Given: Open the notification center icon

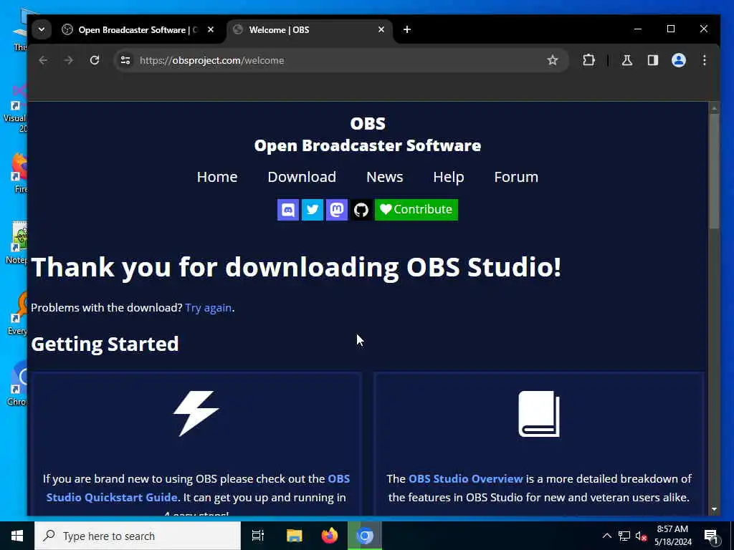Looking at the screenshot, I should pyautogui.click(x=711, y=536).
